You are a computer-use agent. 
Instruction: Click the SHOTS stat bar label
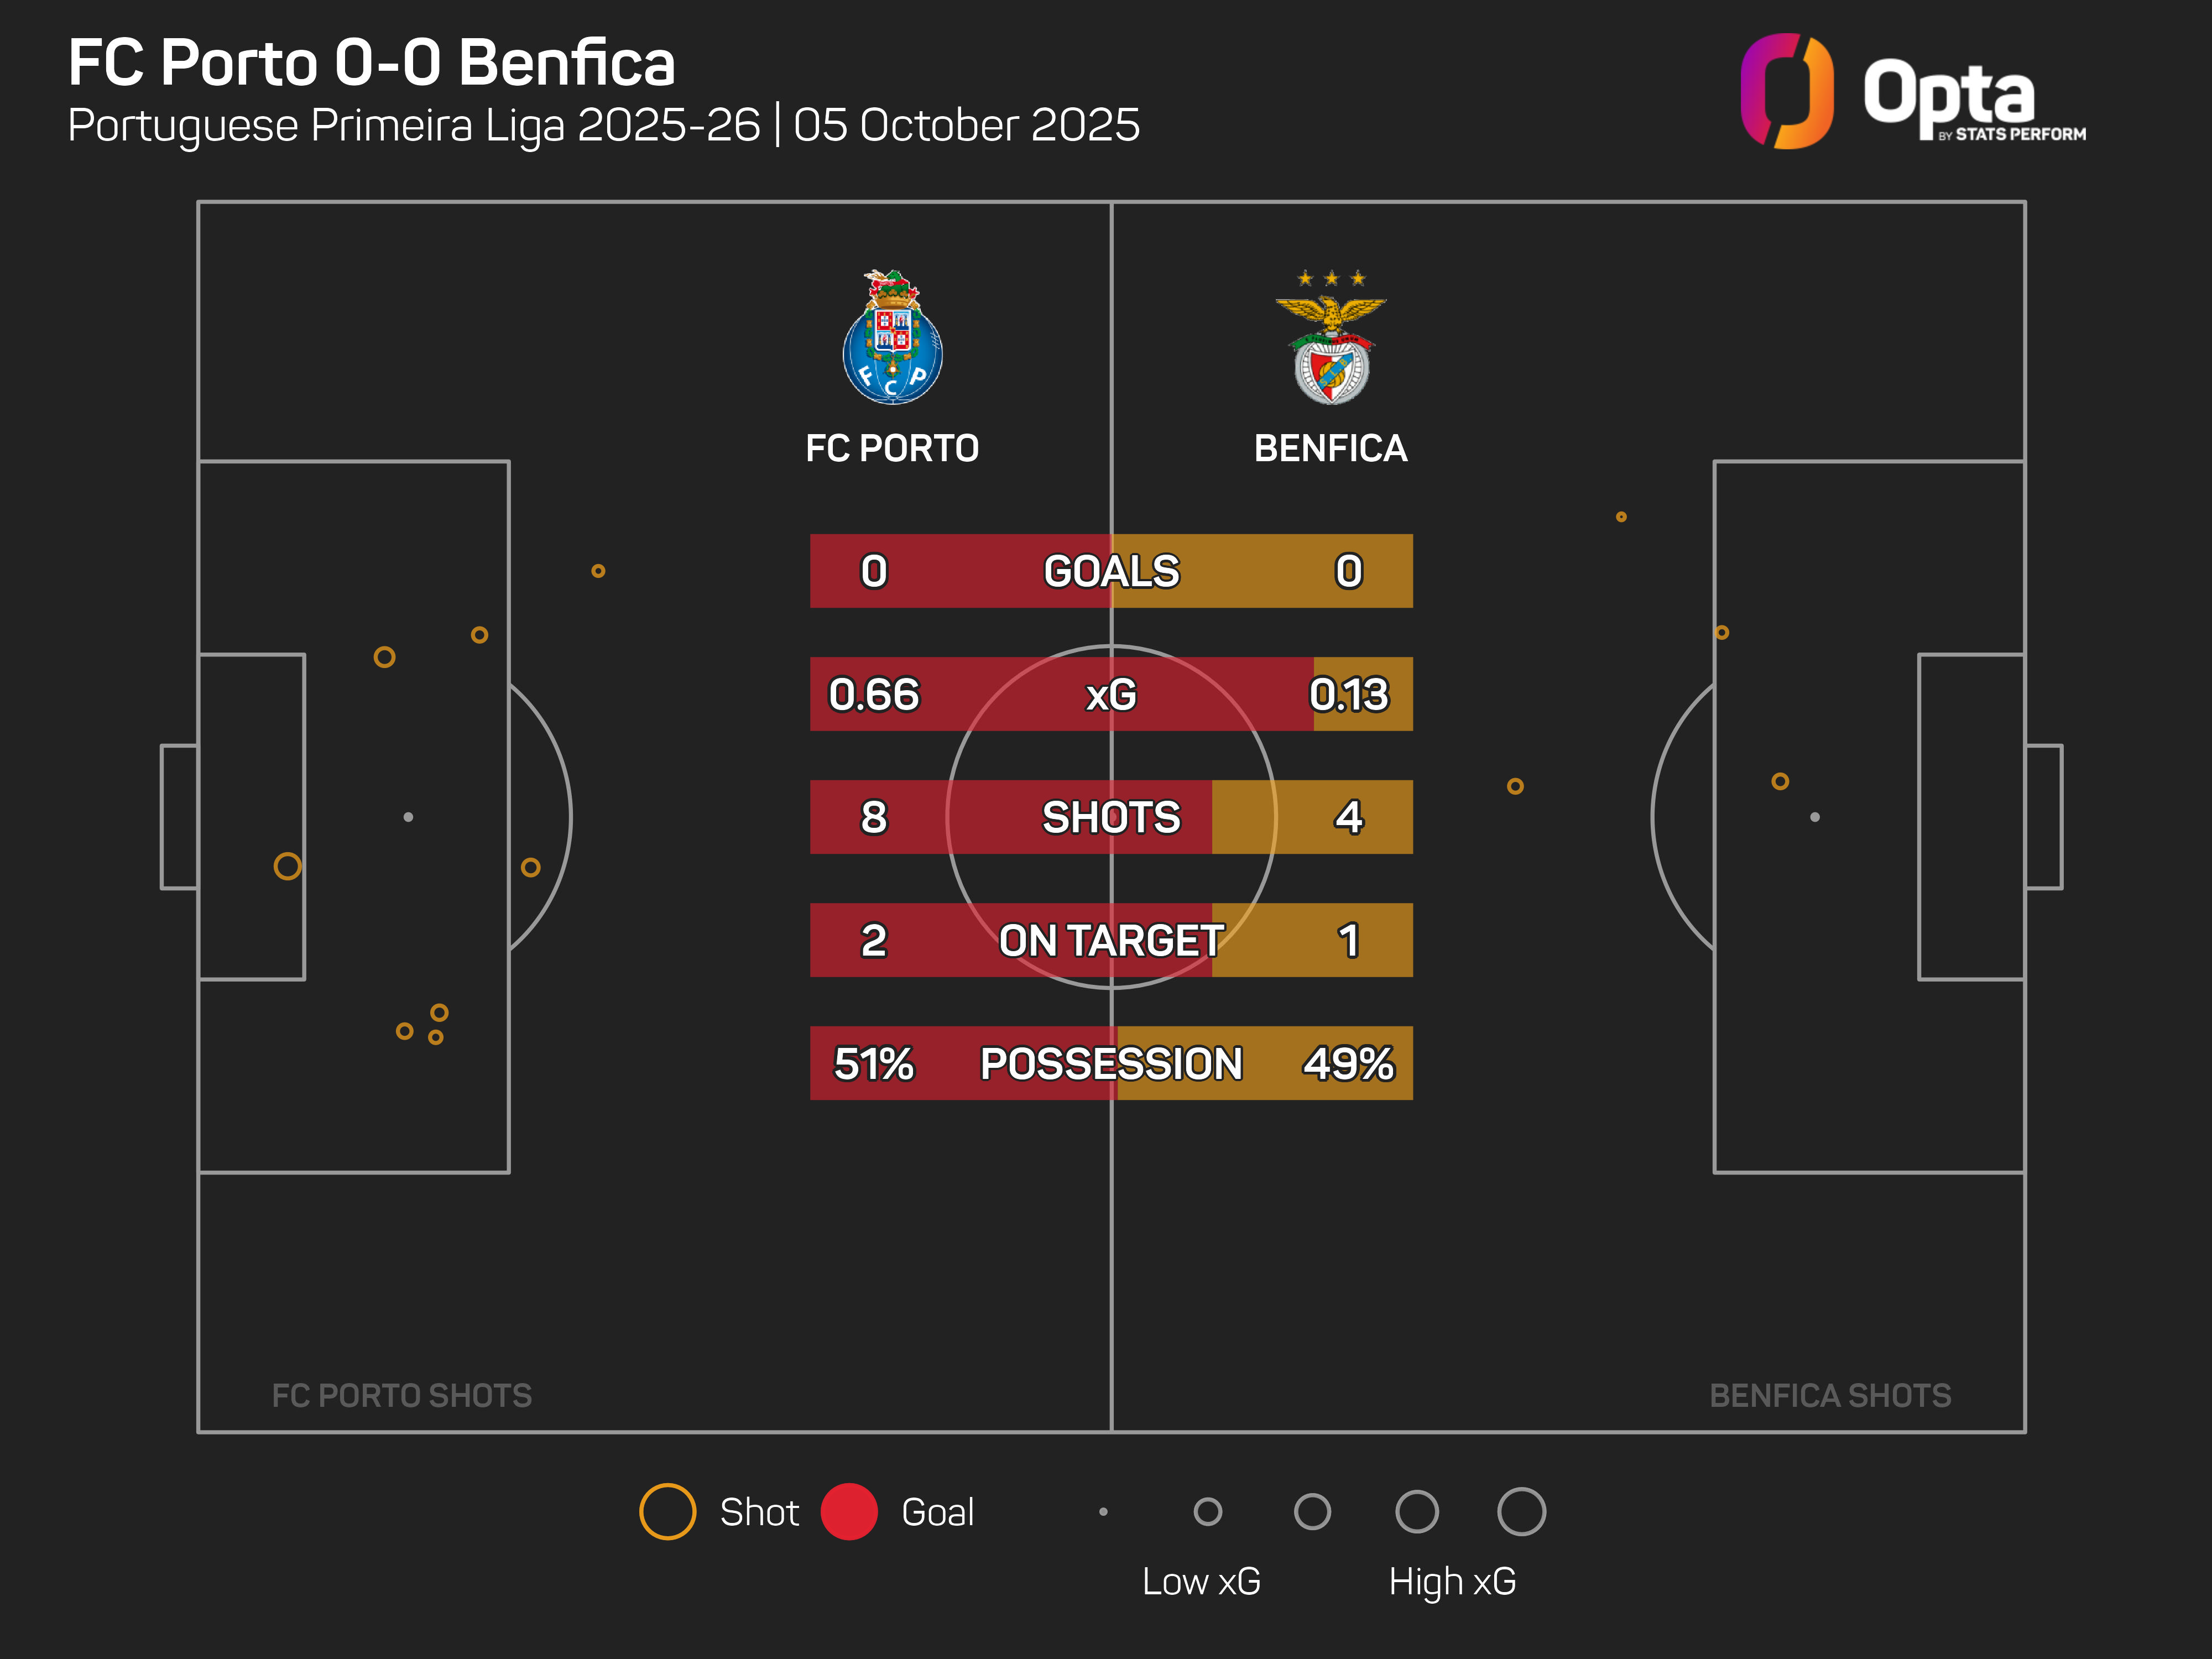tap(1111, 817)
